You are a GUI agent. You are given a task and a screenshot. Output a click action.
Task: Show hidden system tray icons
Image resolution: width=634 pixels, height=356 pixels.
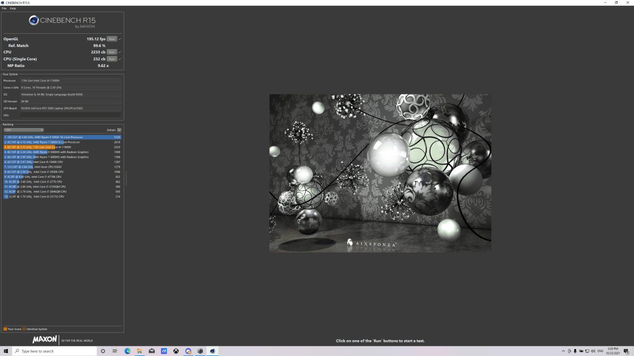coord(563,351)
